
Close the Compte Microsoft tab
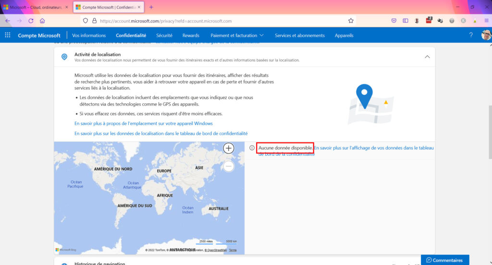139,7
